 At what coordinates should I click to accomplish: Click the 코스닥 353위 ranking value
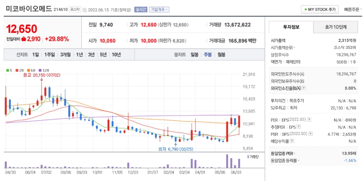(x=345, y=47)
